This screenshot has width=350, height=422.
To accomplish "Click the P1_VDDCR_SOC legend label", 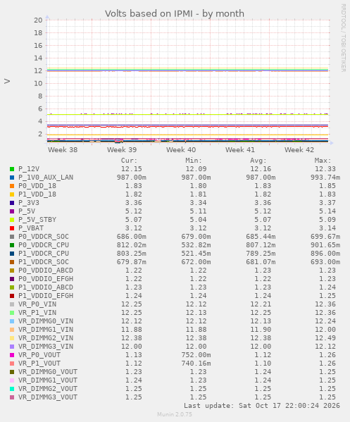I will pyautogui.click(x=44, y=262).
